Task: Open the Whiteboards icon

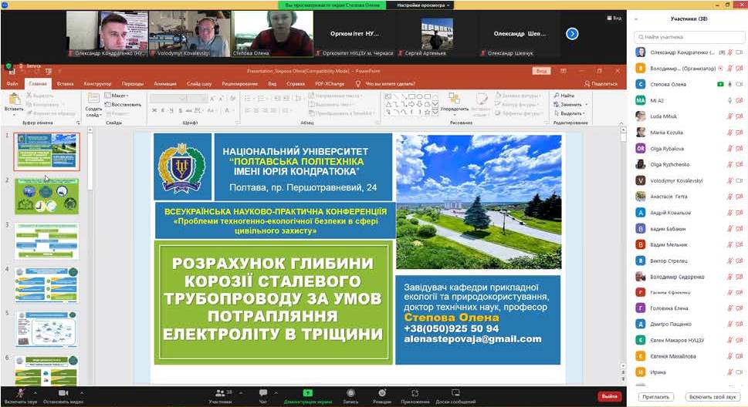Action: [455, 395]
